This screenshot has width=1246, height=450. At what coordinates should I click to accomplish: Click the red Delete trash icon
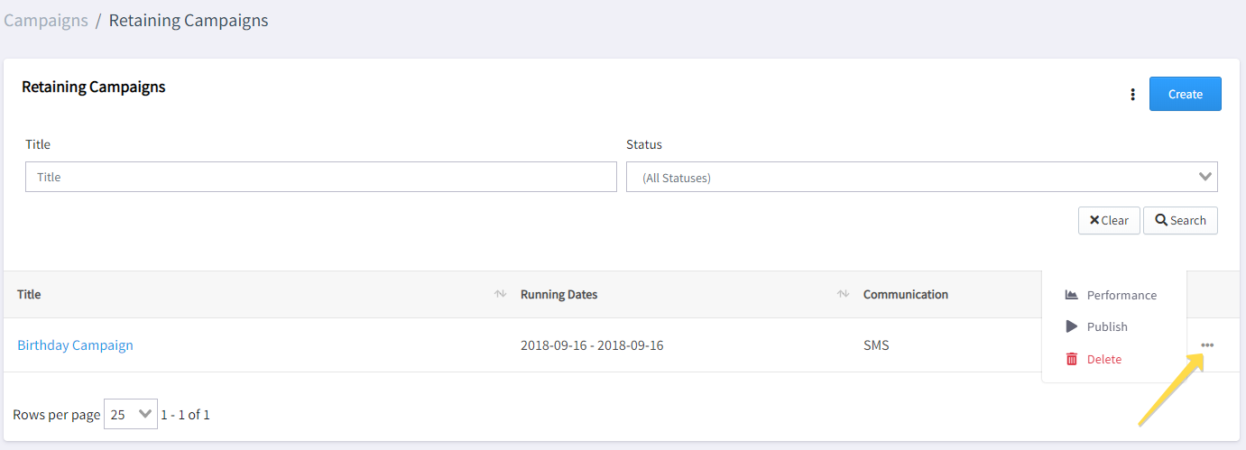1072,359
